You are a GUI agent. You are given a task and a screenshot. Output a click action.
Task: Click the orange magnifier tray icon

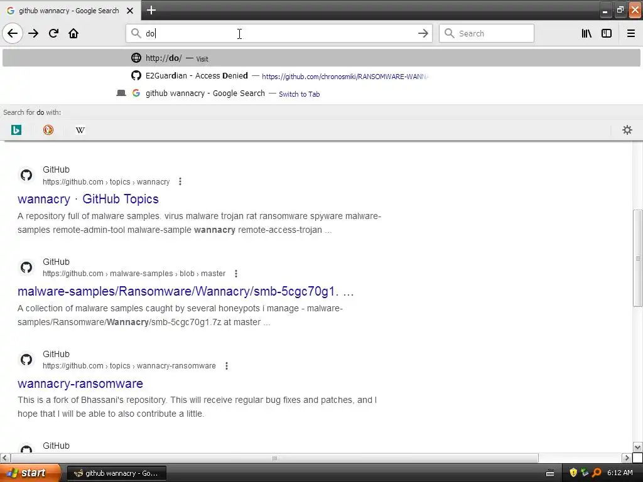coord(597,473)
